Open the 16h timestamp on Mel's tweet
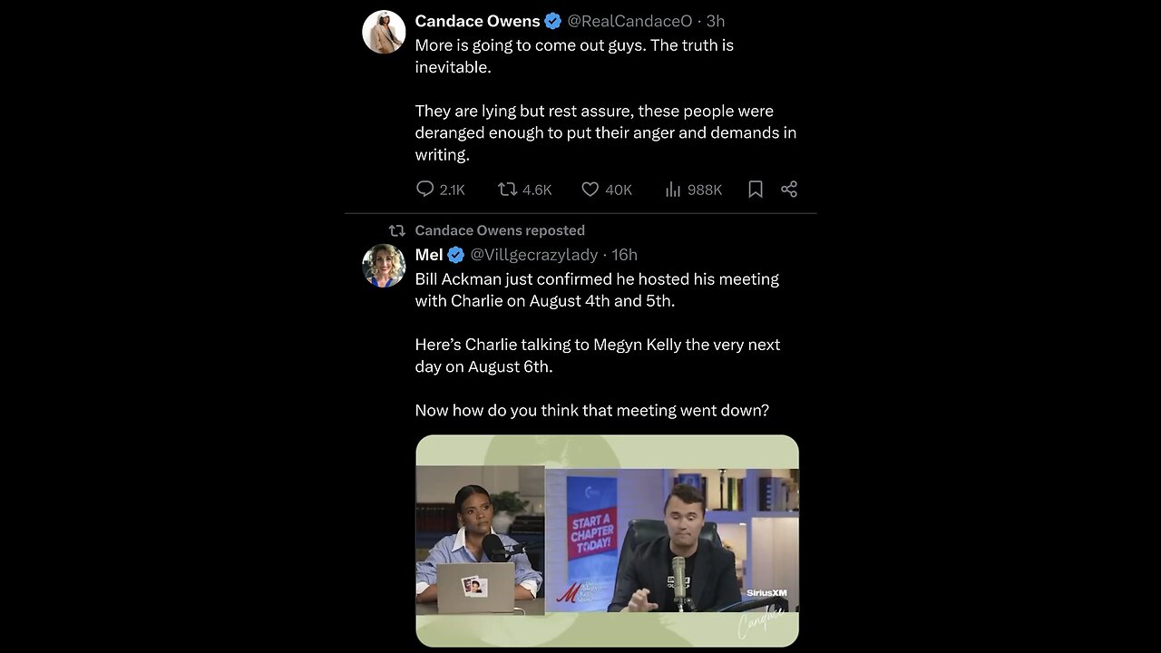Viewport: 1161px width, 653px height. point(625,255)
